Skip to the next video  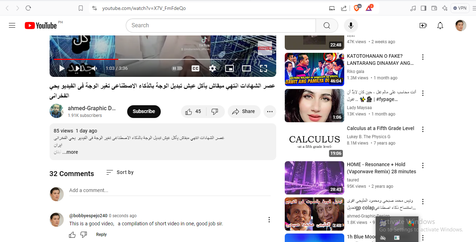coord(78,68)
